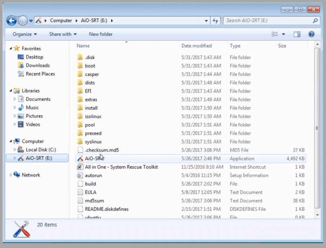Click the refresh button beside address bar
The width and height of the screenshot is (326, 248).
point(216,21)
